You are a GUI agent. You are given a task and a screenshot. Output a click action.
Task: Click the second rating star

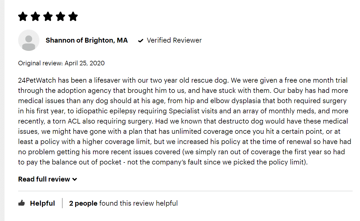pyautogui.click(x=35, y=16)
